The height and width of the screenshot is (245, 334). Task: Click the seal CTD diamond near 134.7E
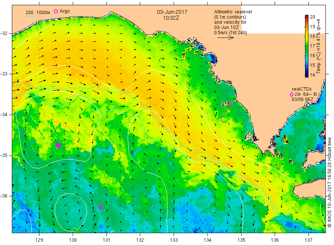pyautogui.click(x=230, y=104)
